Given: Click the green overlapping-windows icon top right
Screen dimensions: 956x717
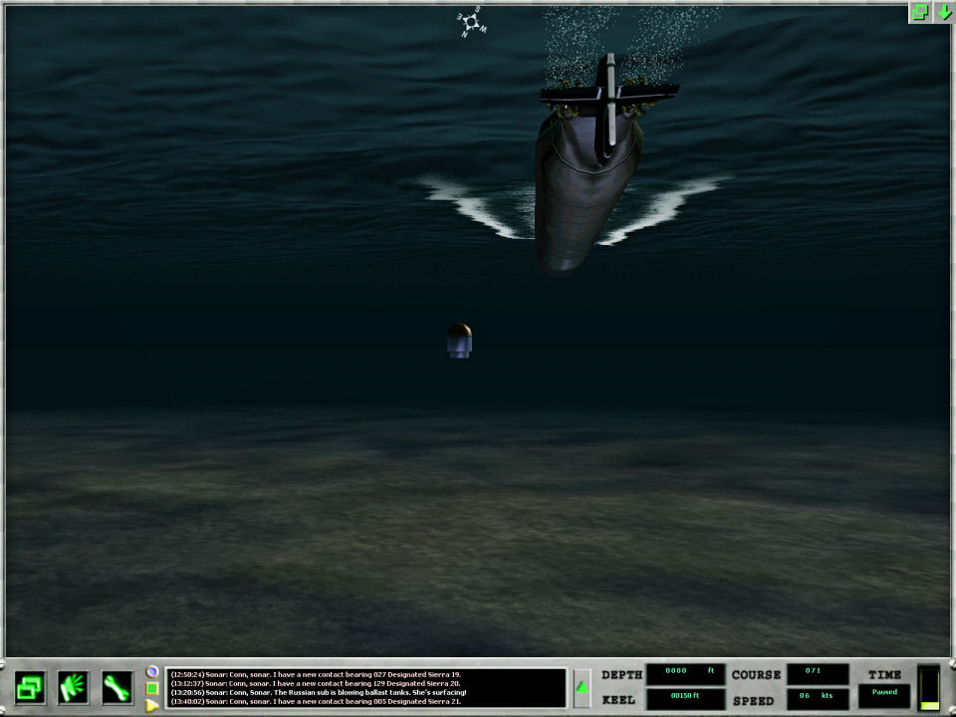Looking at the screenshot, I should [x=920, y=12].
